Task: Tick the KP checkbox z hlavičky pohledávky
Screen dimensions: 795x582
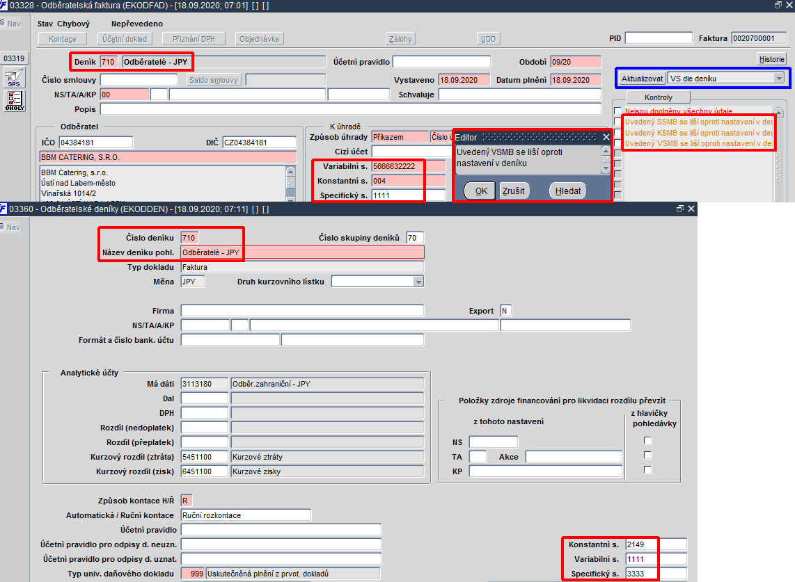Action: pyautogui.click(x=647, y=469)
